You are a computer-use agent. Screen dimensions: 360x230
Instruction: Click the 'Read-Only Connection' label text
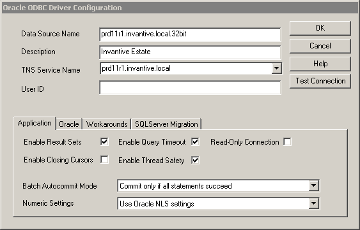click(x=245, y=142)
